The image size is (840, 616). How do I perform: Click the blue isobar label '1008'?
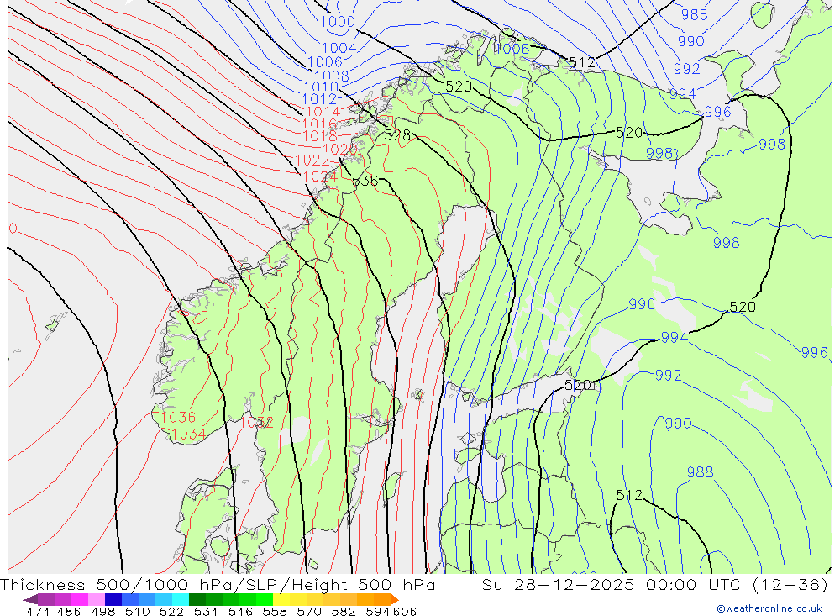pos(332,76)
